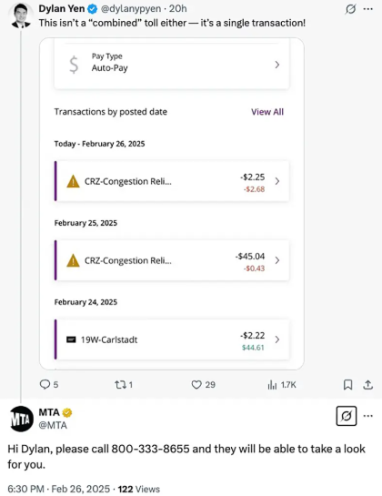382x496 pixels.
Task: Click Grok icon on Dylan Yen's tweet
Action: click(350, 9)
